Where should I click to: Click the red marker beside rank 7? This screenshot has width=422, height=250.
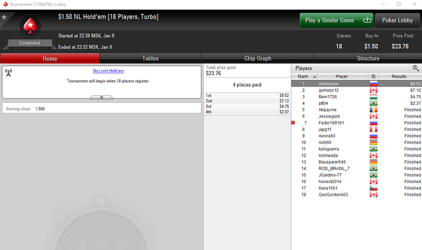coord(293,123)
